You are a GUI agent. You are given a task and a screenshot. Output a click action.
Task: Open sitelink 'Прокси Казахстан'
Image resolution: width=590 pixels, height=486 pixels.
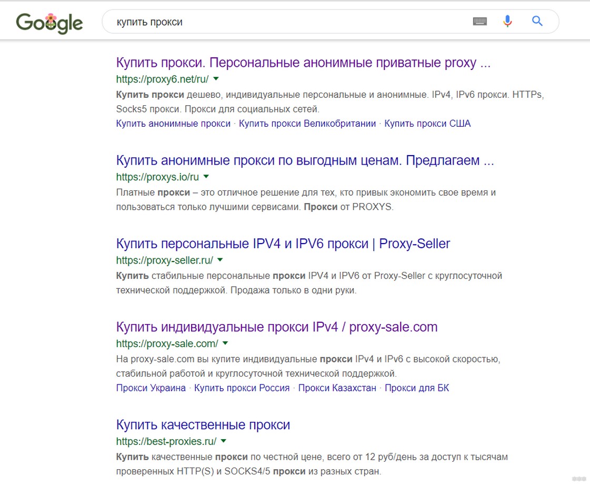337,388
